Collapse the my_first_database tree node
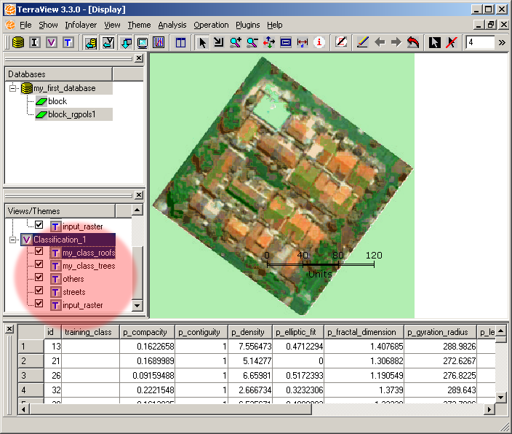The image size is (512, 434). tap(13, 88)
